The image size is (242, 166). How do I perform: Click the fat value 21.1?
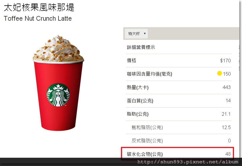click(x=226, y=114)
